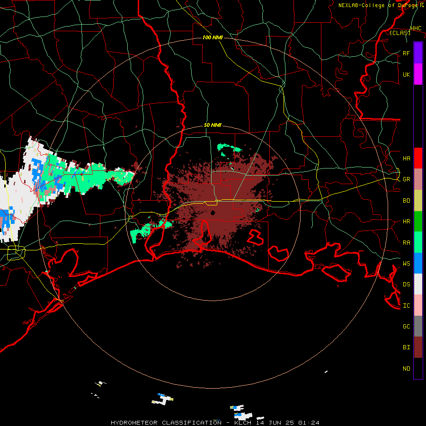426x426 pixels.
Task: Click the BD yellow legend swatch
Action: tap(418, 200)
